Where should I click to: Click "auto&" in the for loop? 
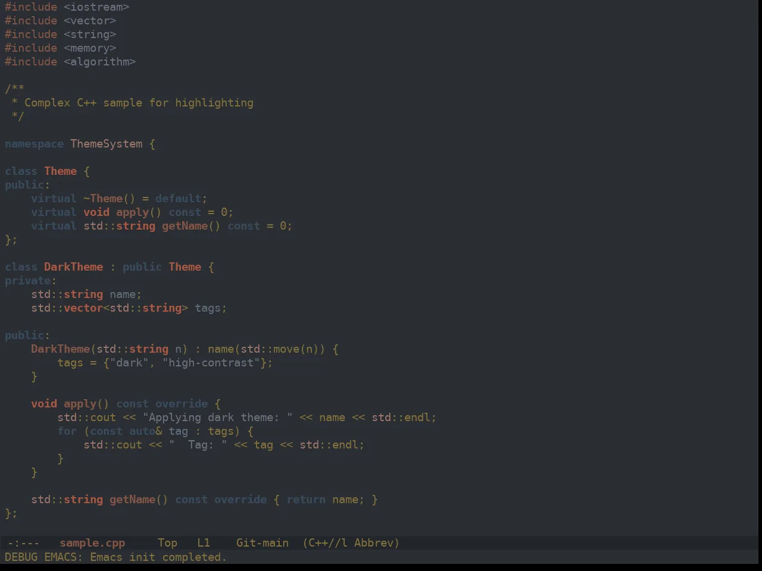(145, 431)
